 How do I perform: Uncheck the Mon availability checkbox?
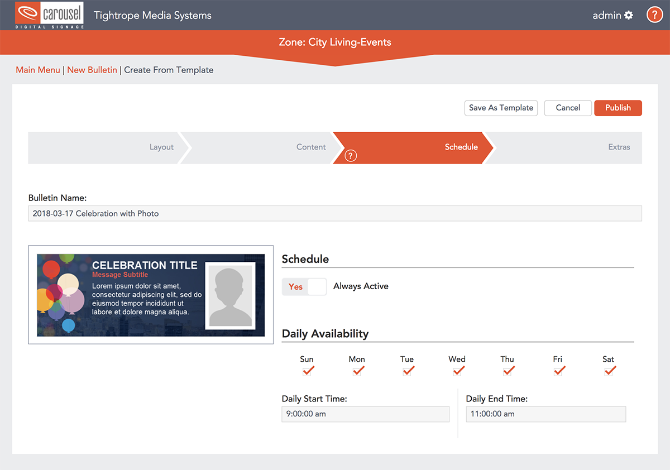[x=357, y=371]
